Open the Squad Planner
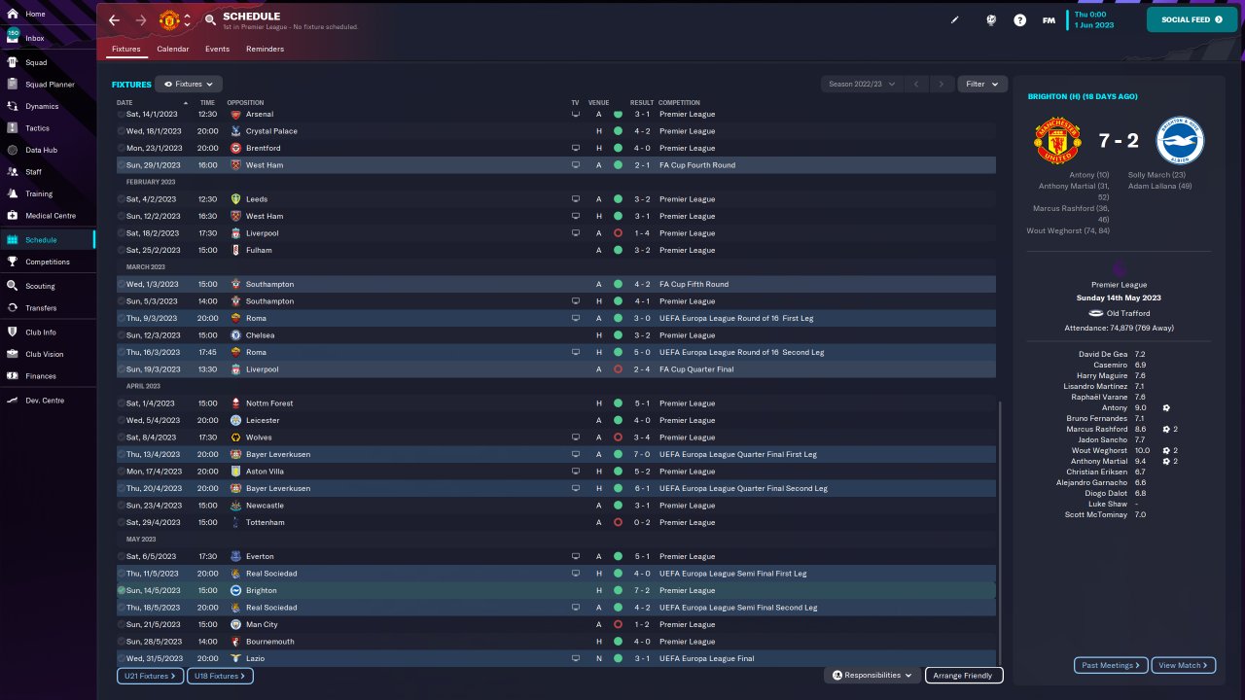The height and width of the screenshot is (700, 1245). [48, 85]
